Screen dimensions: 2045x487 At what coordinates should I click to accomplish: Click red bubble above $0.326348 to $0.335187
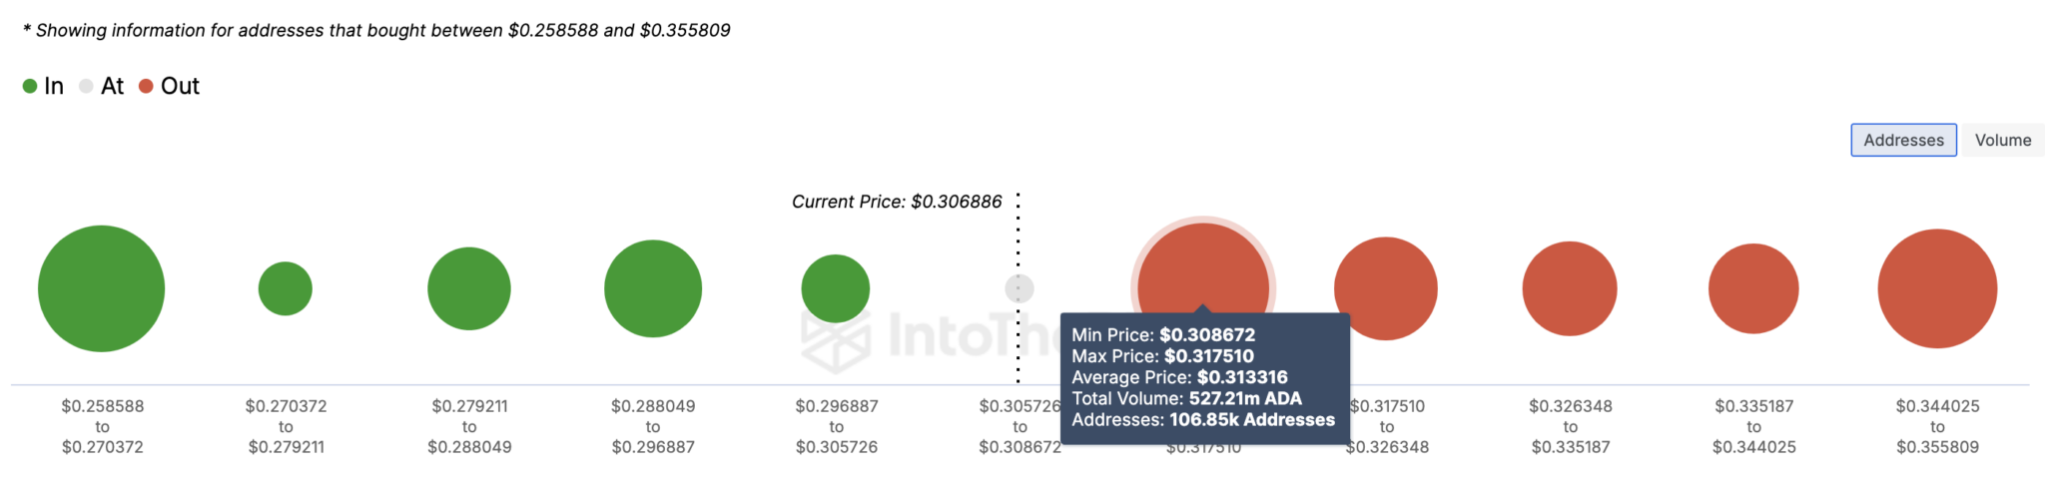(1570, 288)
